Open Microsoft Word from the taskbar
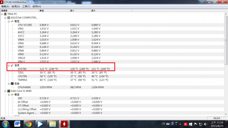The height and width of the screenshot is (128, 228). [17, 124]
